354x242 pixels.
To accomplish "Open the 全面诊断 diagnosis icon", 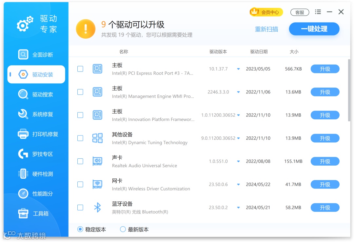I will (x=23, y=54).
